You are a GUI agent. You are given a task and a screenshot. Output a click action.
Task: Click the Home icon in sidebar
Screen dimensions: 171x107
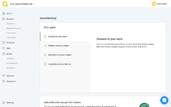pos(3,13)
